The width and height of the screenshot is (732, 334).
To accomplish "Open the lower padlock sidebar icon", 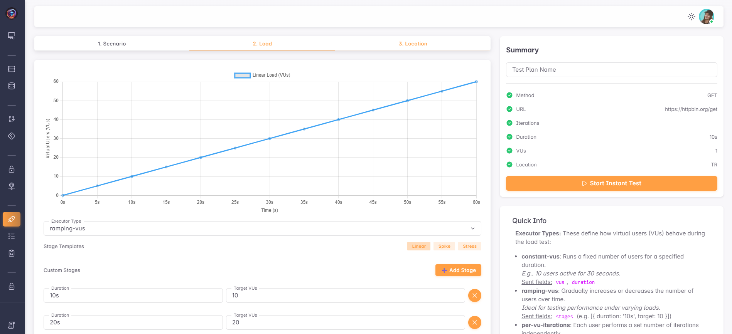I will coord(12,286).
